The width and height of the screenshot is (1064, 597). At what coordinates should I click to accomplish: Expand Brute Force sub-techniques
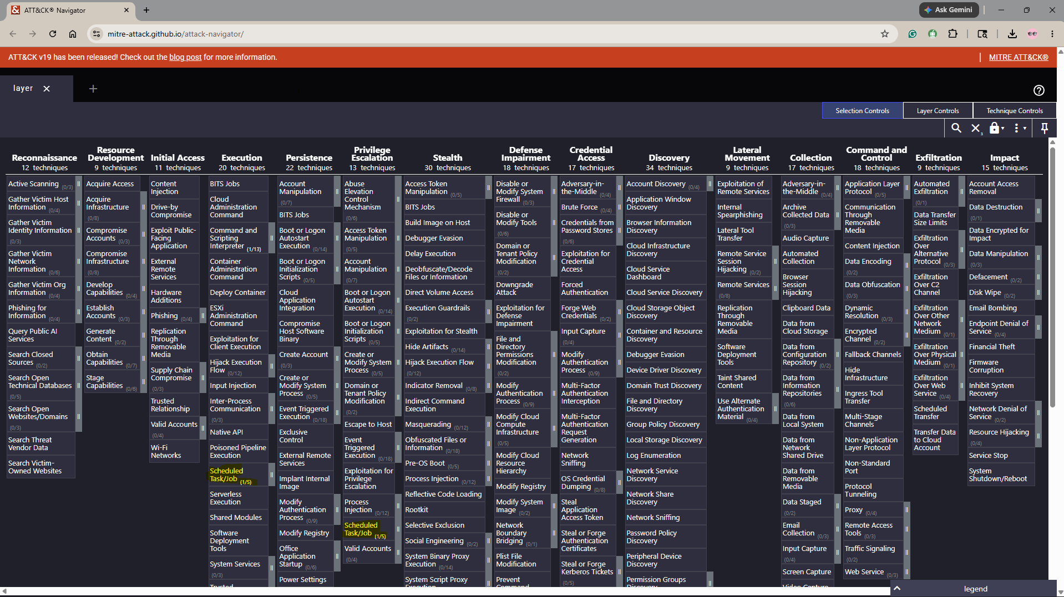[x=619, y=207]
